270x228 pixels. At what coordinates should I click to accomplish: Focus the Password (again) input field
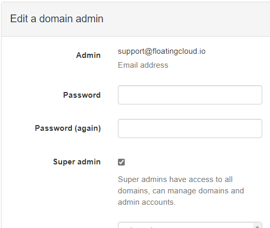[x=190, y=128]
